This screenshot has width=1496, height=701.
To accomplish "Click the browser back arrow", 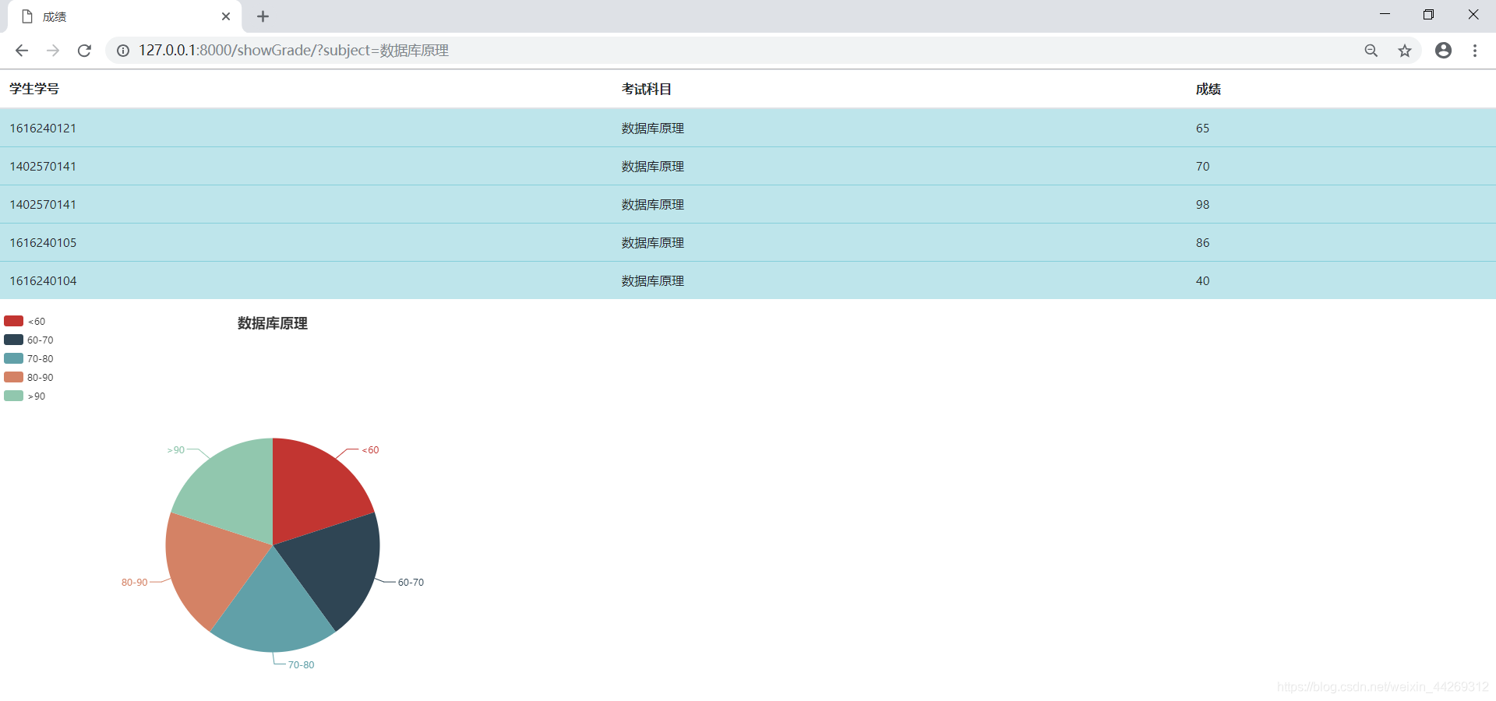I will (22, 51).
